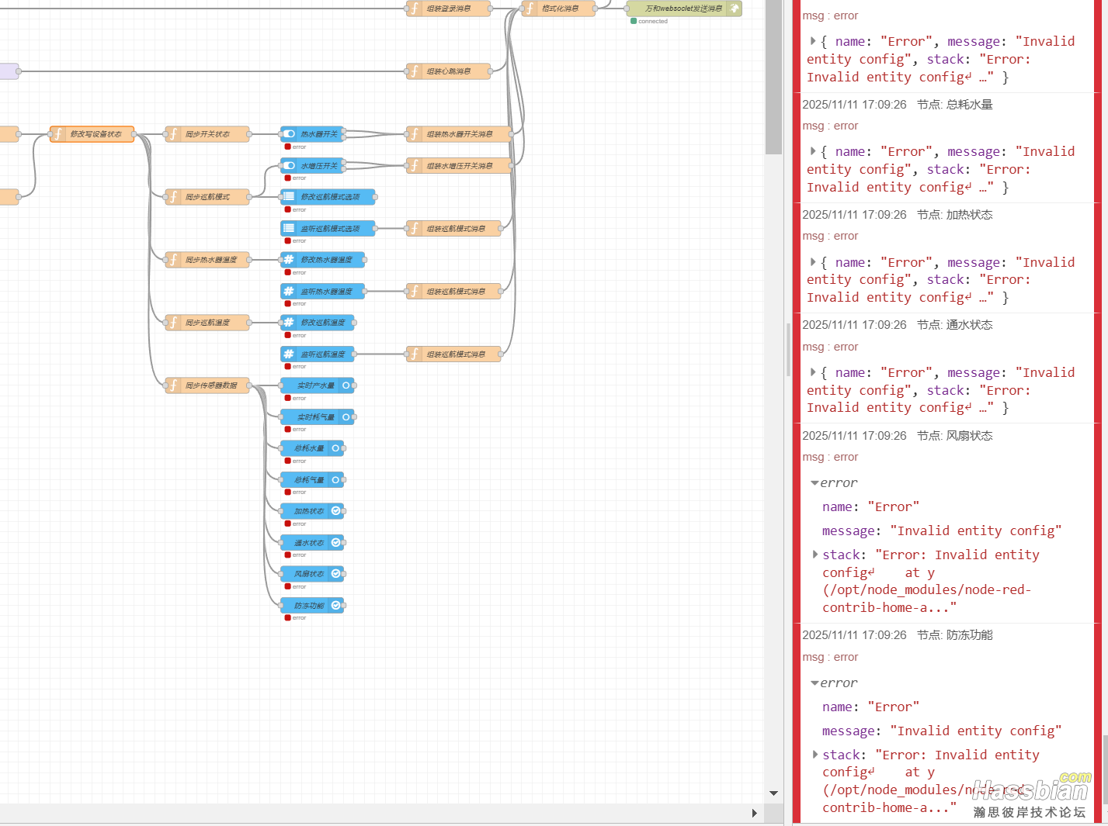Viewport: 1108px width, 826px height.
Task: Click binary sensor icon on 加热状态 node
Action: (x=335, y=511)
